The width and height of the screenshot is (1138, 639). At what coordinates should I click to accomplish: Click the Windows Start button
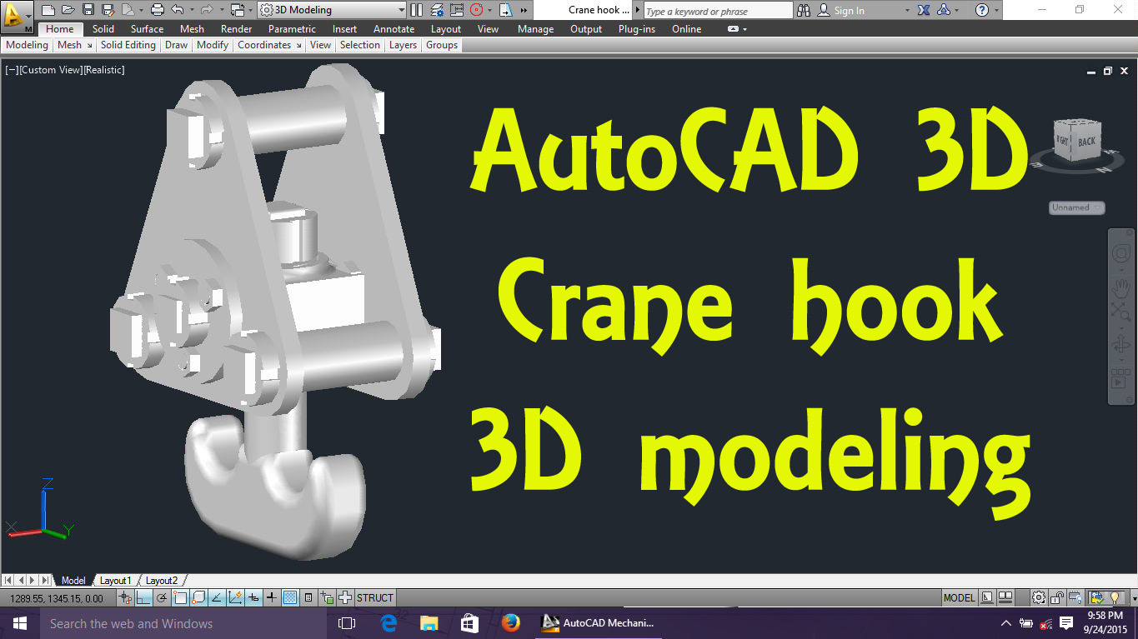click(19, 623)
